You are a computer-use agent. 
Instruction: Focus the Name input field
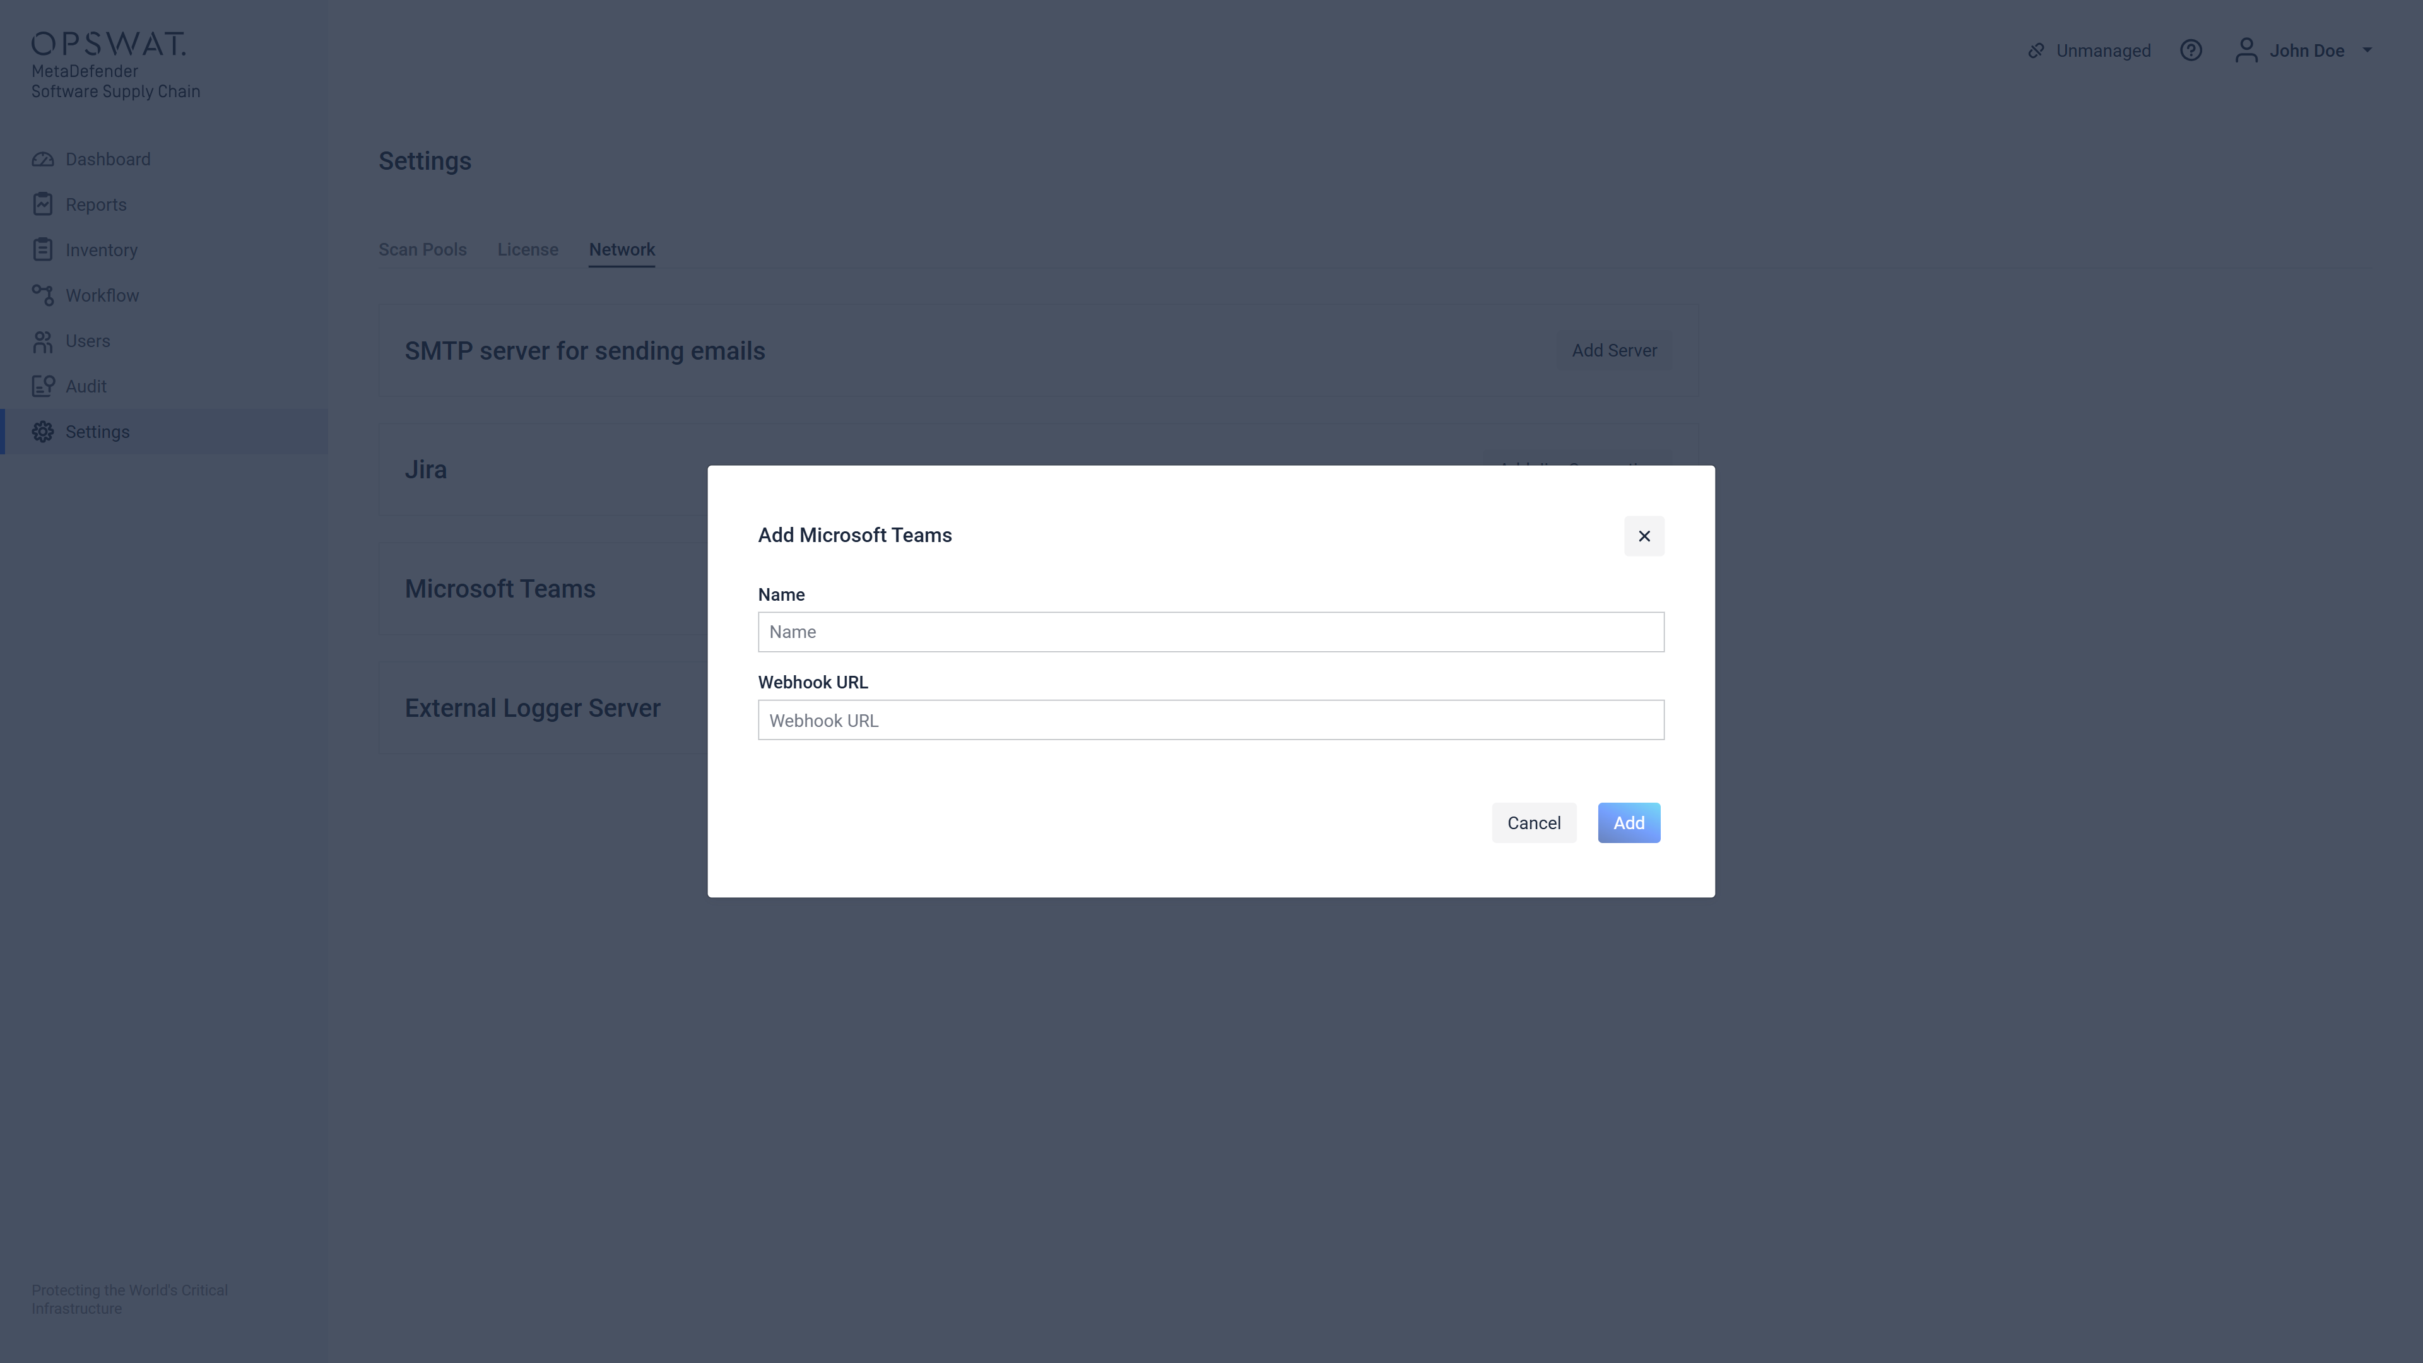tap(1211, 632)
